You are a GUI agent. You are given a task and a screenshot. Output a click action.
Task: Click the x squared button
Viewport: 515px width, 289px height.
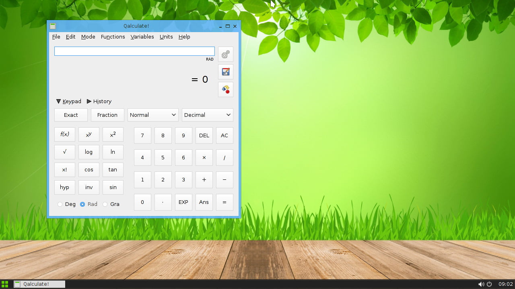[113, 134]
